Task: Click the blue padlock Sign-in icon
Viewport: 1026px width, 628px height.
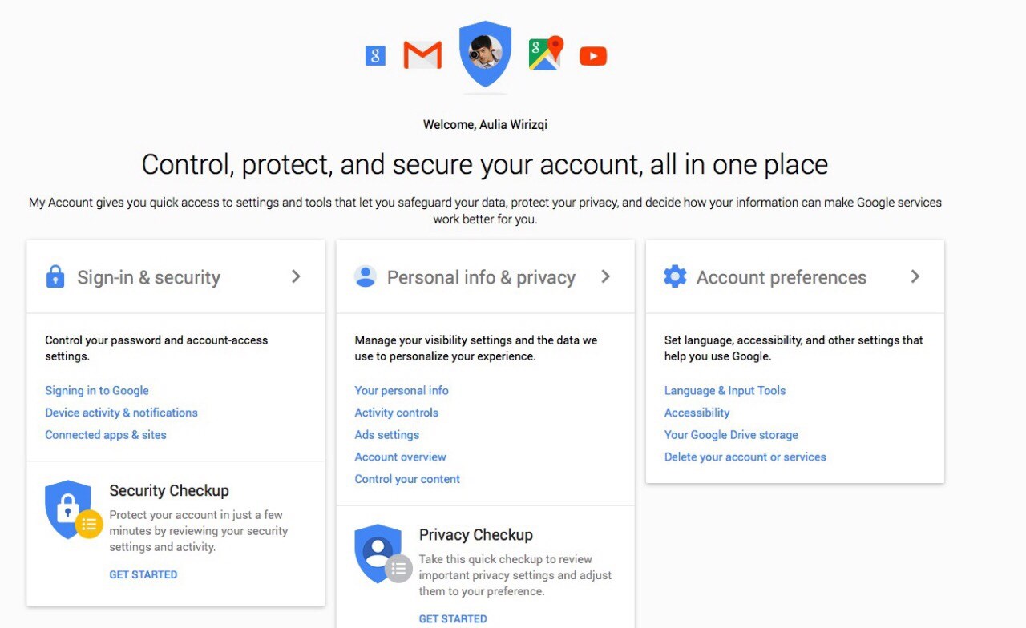Action: pyautogui.click(x=55, y=276)
